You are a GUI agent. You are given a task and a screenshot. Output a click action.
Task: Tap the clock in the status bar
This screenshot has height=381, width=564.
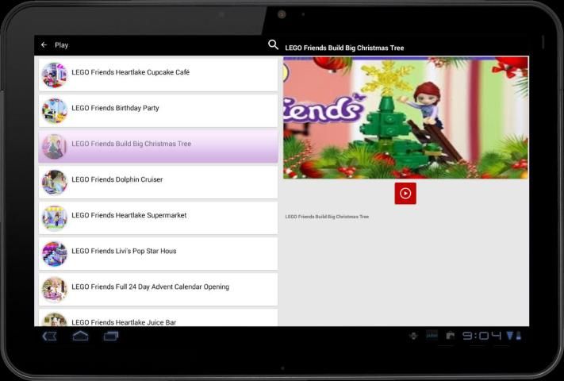pyautogui.click(x=482, y=336)
